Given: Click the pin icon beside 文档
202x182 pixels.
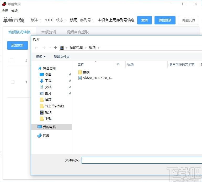Looking at the screenshot, I should tap(70, 87).
